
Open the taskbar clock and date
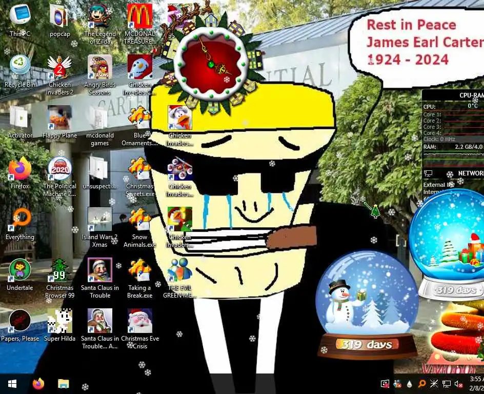(476, 383)
